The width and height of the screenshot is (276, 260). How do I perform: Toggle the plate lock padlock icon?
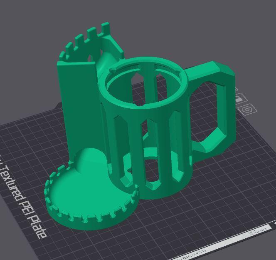241,98
